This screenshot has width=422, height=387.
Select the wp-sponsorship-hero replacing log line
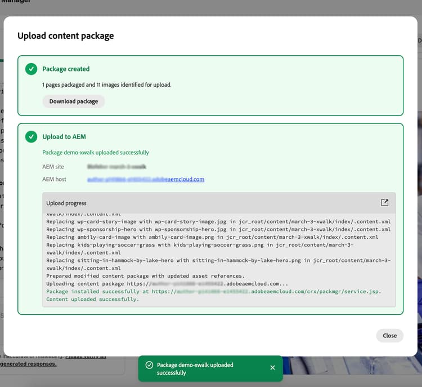coord(218,229)
